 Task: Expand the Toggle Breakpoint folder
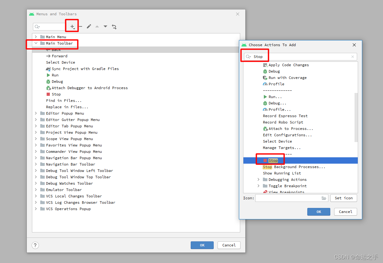[258, 186]
